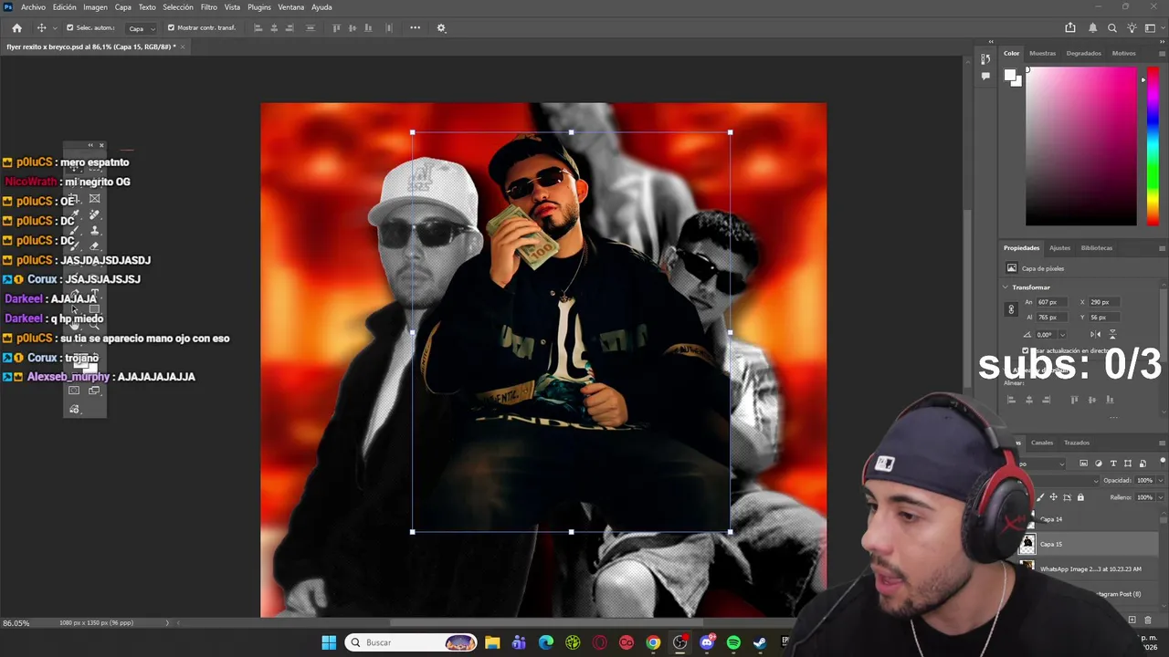Open the Filtro menu
The height and width of the screenshot is (657, 1169).
tap(209, 7)
